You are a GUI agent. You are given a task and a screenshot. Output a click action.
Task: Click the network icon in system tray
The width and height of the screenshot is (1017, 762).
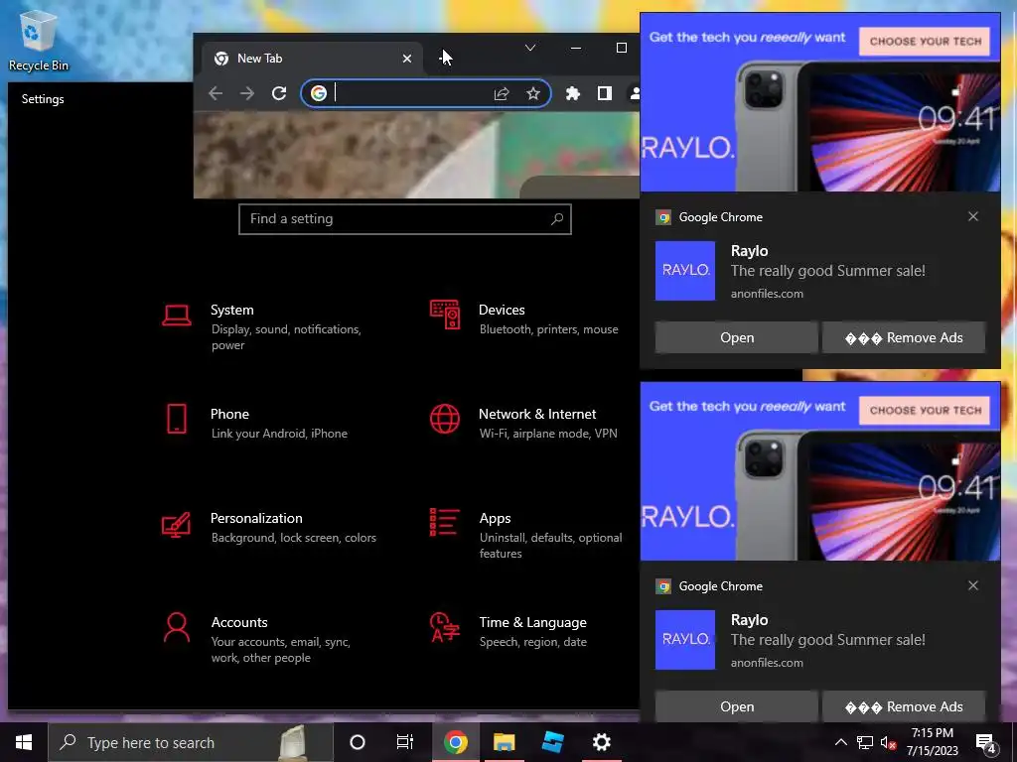[865, 742]
